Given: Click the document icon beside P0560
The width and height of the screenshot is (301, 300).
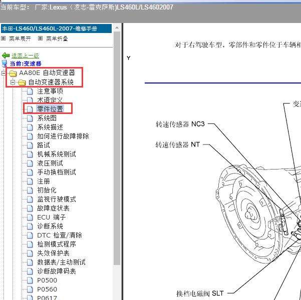Looking at the screenshot, I should [x=30, y=289].
